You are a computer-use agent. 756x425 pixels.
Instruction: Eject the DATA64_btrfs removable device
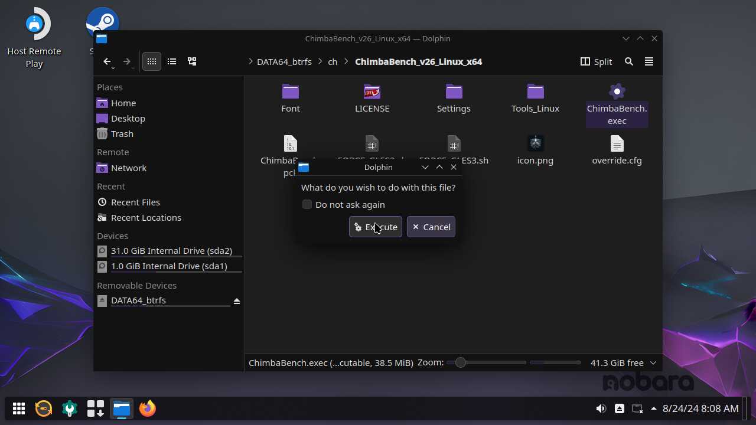237,301
